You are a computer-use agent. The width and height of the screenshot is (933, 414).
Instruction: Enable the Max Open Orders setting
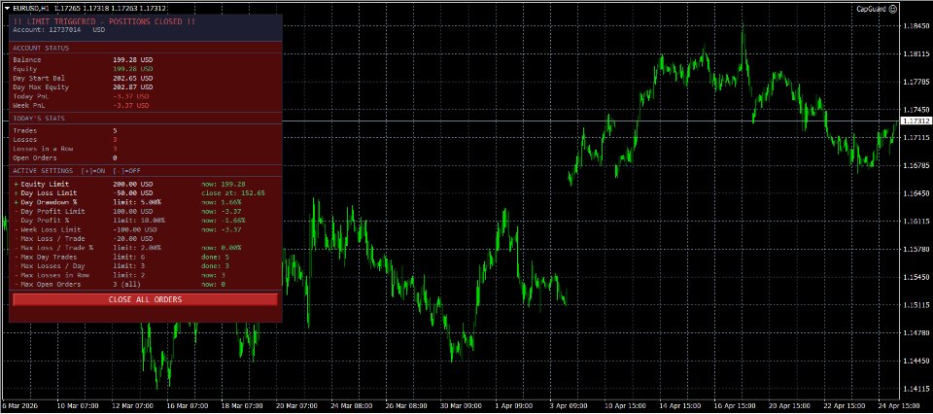(17, 285)
